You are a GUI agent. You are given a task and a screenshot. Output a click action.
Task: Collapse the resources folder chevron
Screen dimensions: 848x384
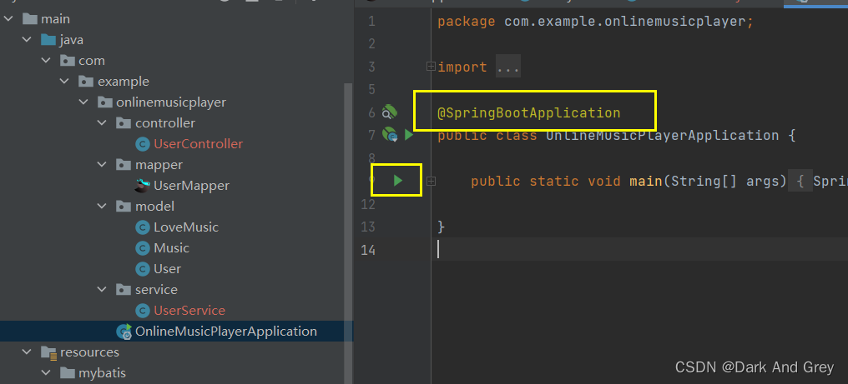click(27, 352)
